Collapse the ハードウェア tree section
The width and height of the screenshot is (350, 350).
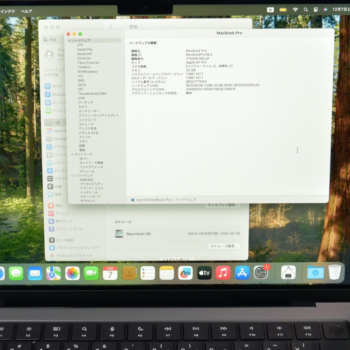pos(70,41)
